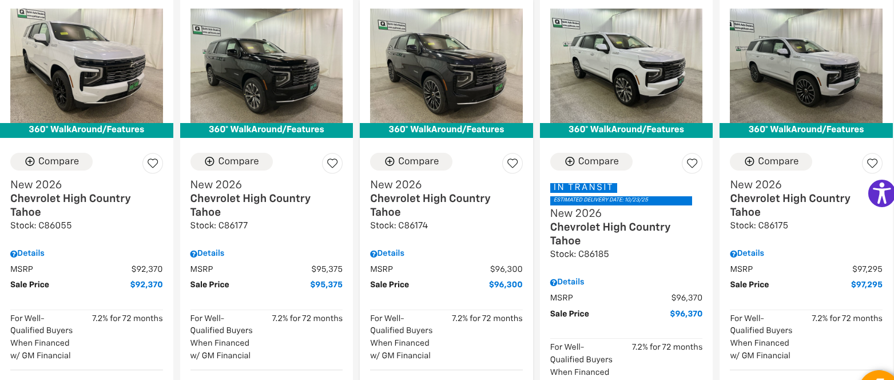Save stock C86174 Tahoe with heart

pyautogui.click(x=512, y=163)
